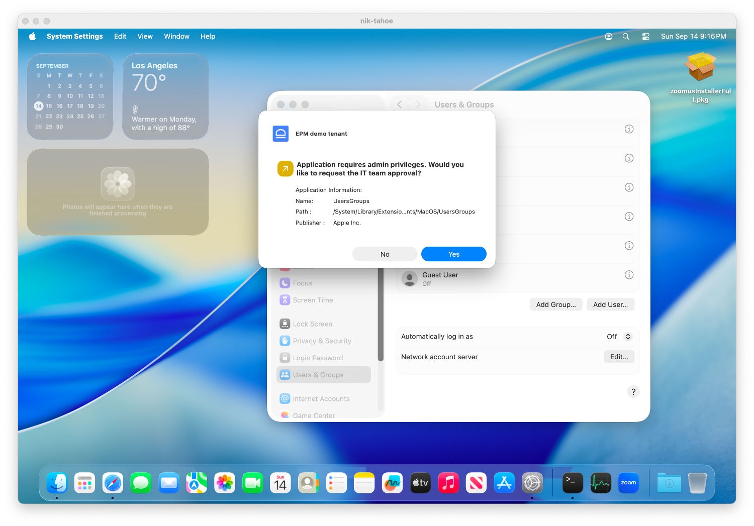
Task: Open Launchpad apps from the Dock
Action: click(x=85, y=483)
